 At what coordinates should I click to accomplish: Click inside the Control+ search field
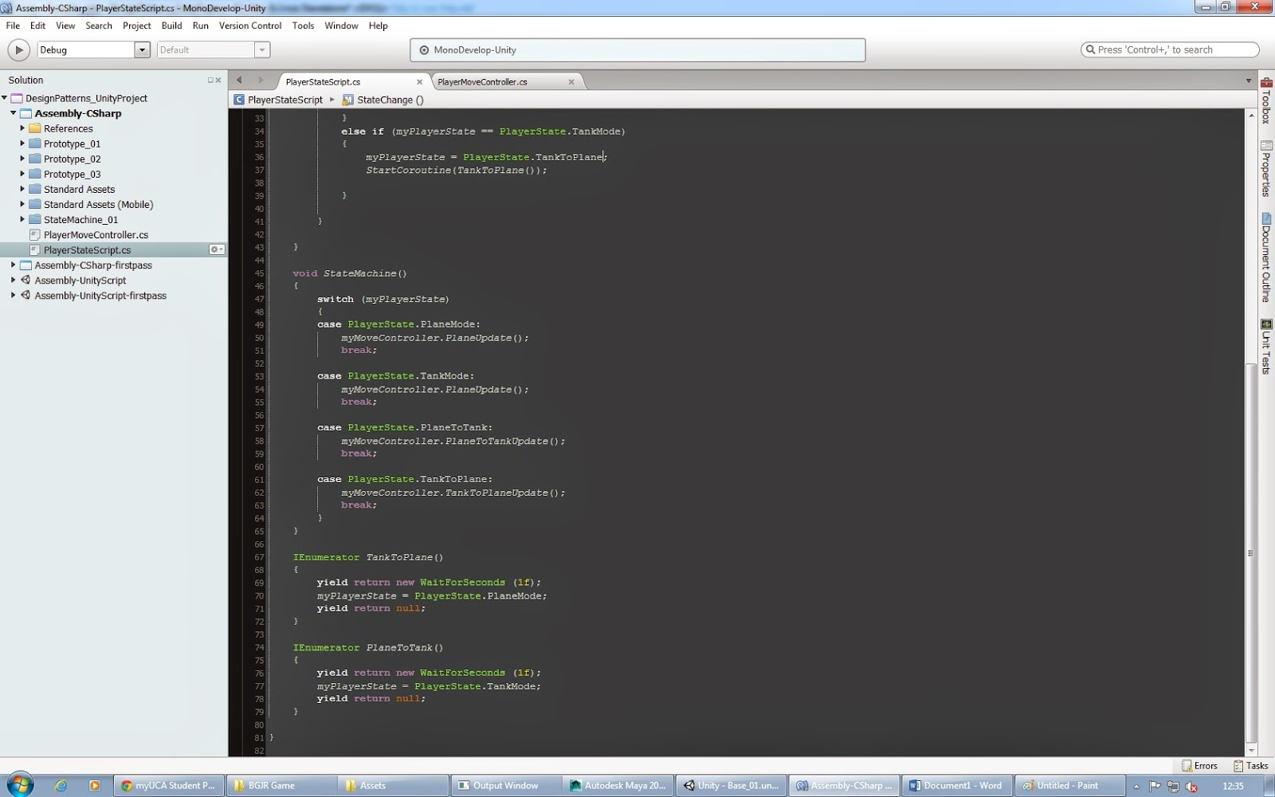pyautogui.click(x=1167, y=49)
